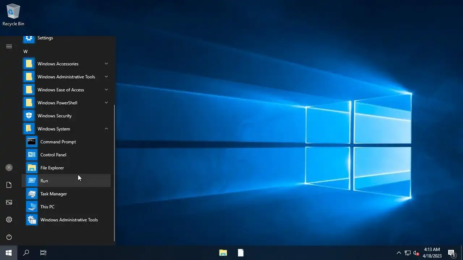Screen dimensions: 463x260
Task: Select the "Windows System" folder label
Action: point(54,129)
